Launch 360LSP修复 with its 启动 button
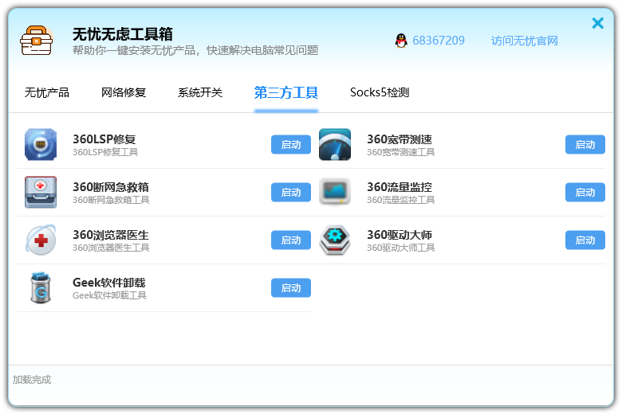This screenshot has width=622, height=414. point(291,144)
